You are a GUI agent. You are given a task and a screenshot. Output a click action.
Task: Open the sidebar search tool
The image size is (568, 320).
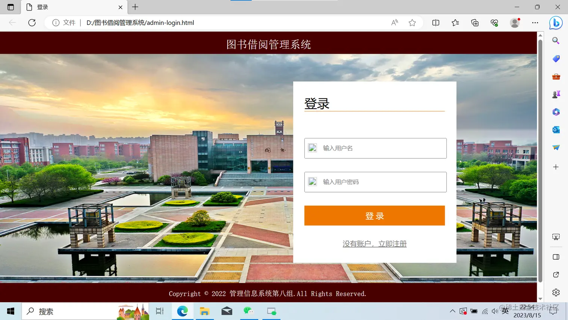(x=556, y=41)
